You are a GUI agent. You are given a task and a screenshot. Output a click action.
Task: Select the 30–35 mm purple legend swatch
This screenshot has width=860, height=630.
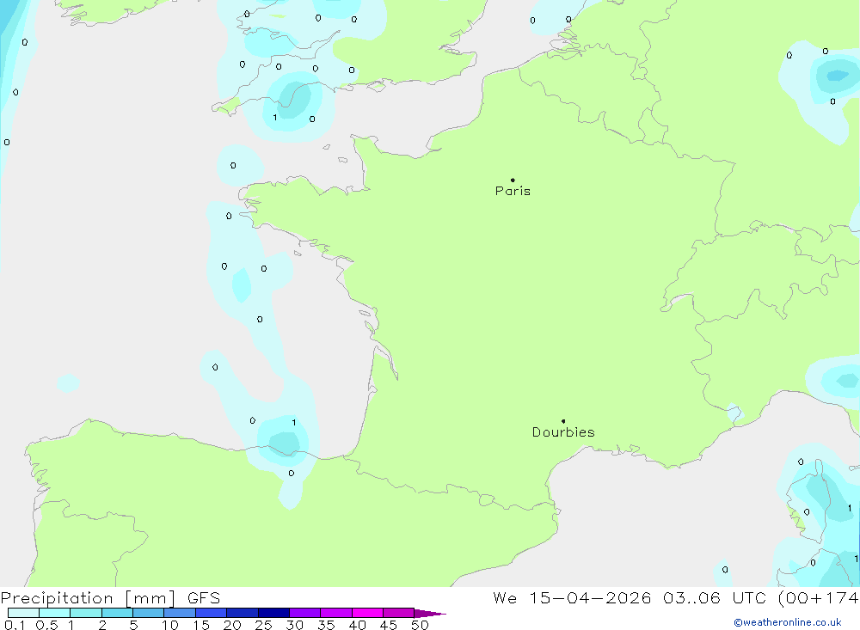point(304,613)
